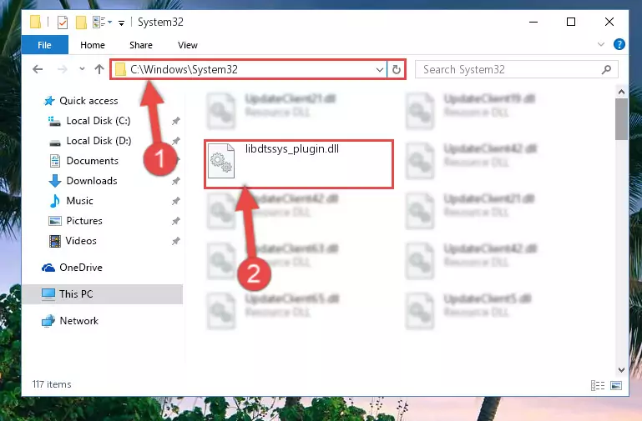The height and width of the screenshot is (421, 642).
Task: Click the Properties quick access toolbar icon
Action: pos(63,22)
